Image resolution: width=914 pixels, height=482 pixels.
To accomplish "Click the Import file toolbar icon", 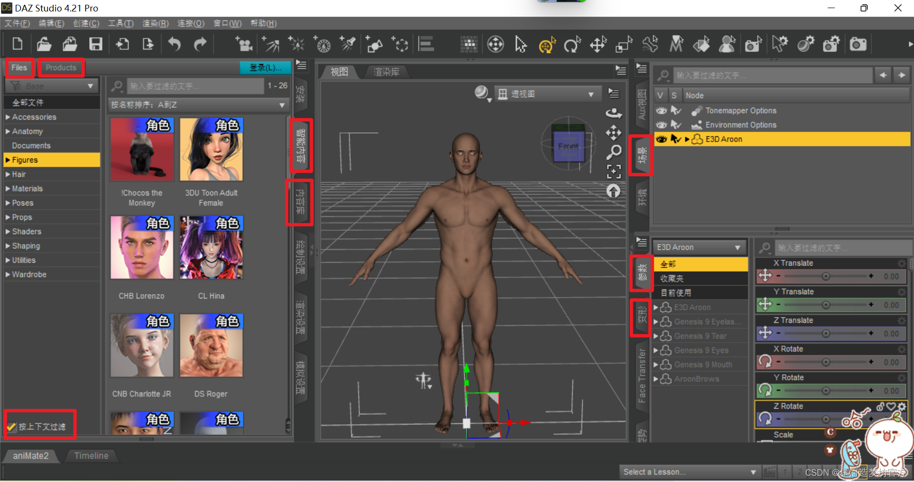I will tap(123, 44).
